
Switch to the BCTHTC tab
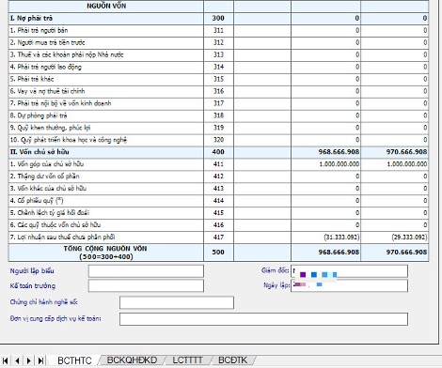[x=74, y=360]
